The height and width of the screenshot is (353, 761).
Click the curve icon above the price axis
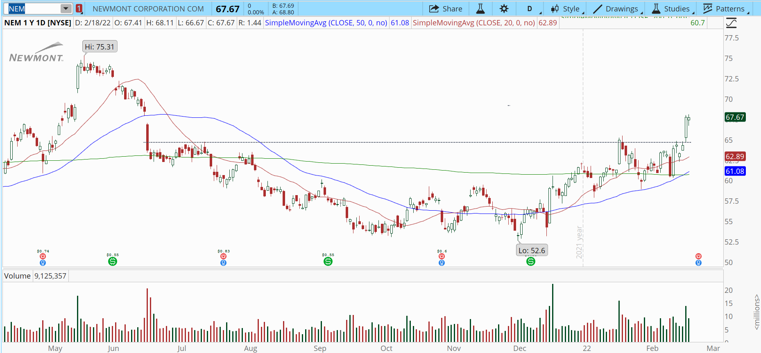click(x=731, y=23)
